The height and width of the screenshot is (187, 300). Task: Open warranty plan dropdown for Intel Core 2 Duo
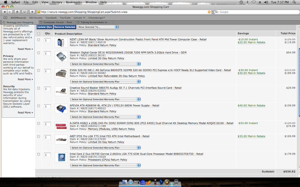[x=105, y=165]
